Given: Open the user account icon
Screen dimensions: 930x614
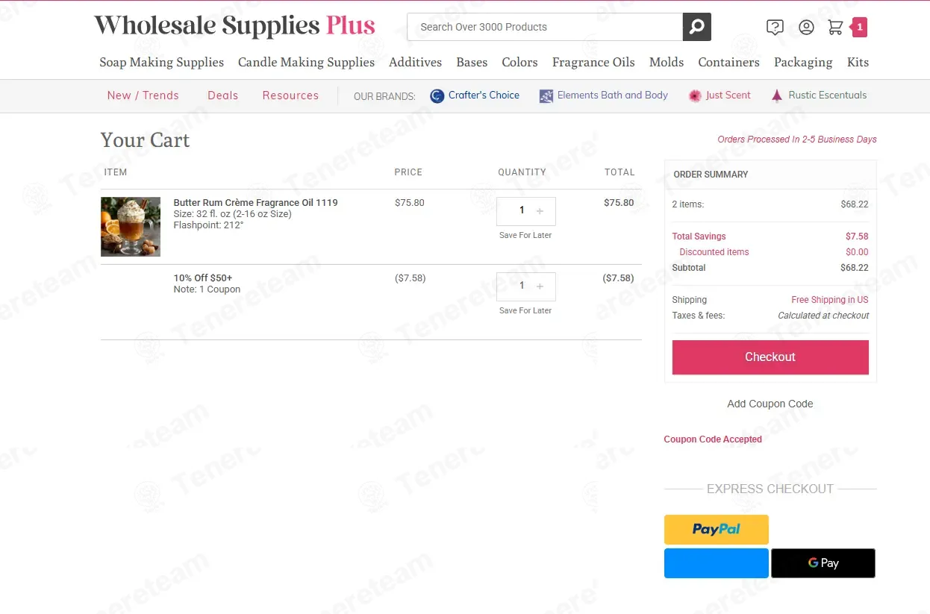Looking at the screenshot, I should pyautogui.click(x=806, y=28).
